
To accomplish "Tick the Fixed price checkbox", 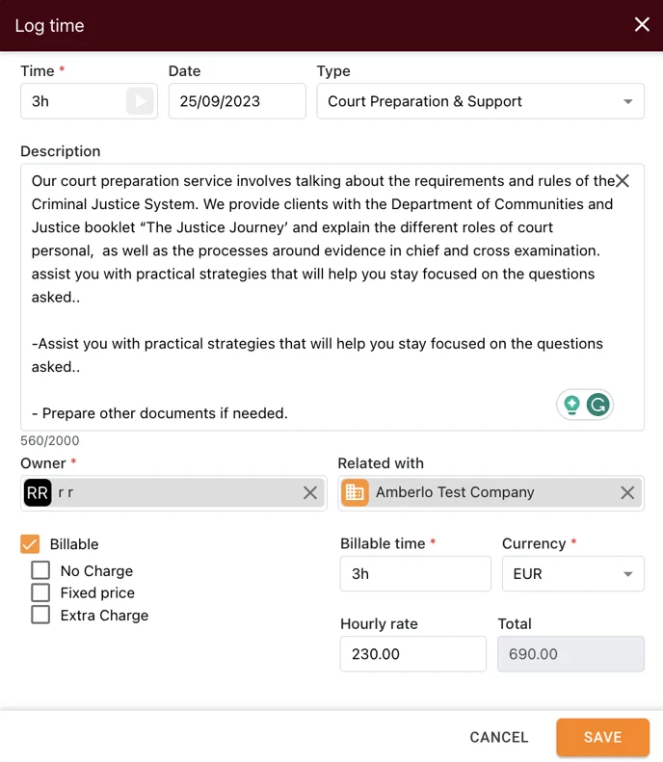I will (40, 592).
